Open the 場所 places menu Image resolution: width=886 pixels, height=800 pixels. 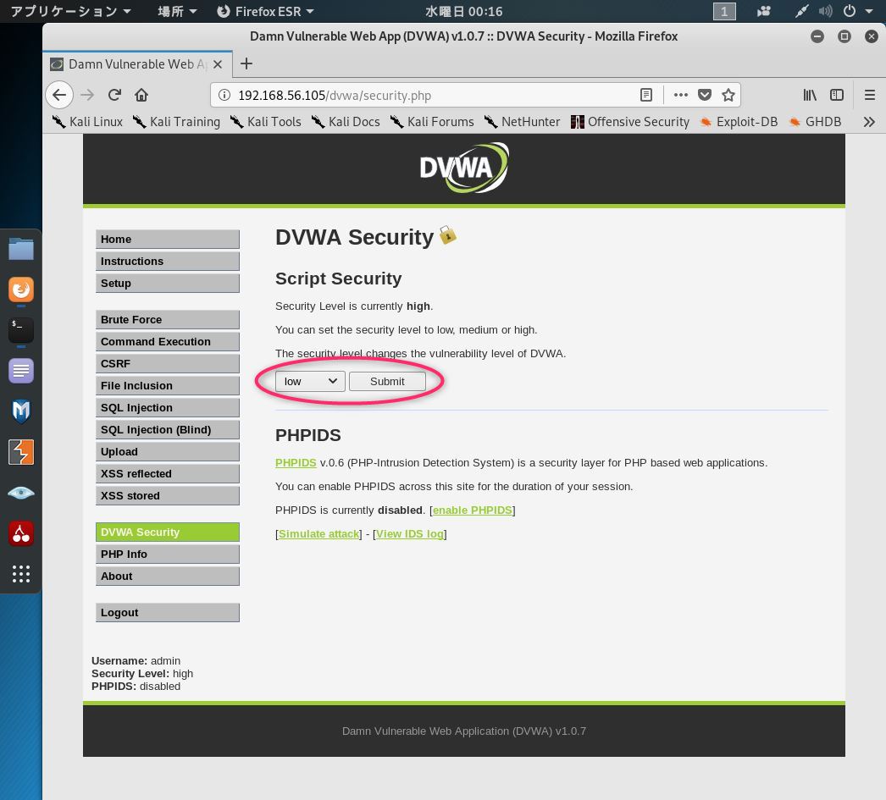[x=177, y=11]
